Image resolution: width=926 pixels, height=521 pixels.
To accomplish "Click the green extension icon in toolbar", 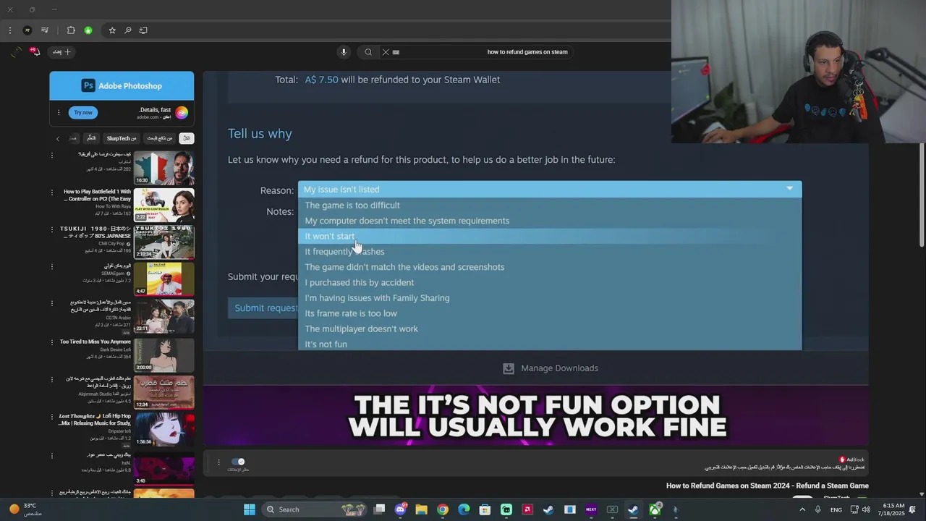I will 88,30.
